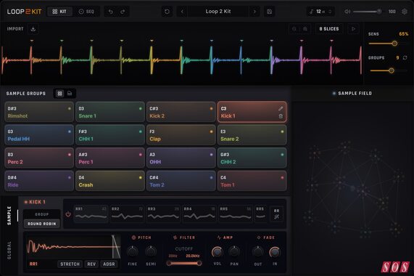Image resolution: width=414 pixels, height=276 pixels.
Task: Adjust the master volume slider
Action: 368,12
